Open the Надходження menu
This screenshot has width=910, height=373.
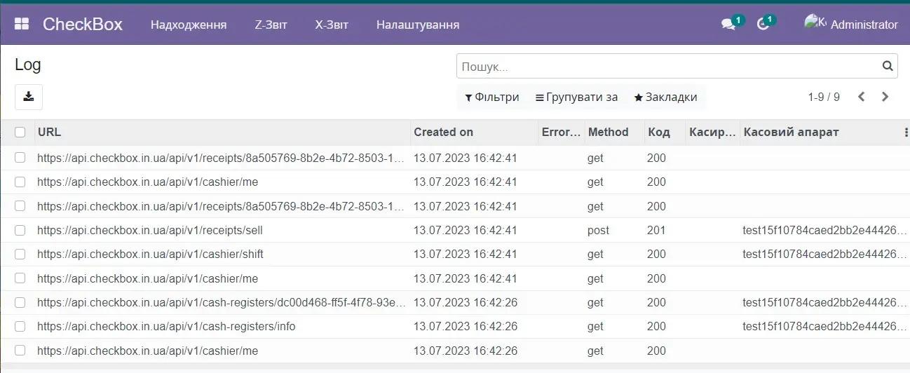[x=189, y=25]
